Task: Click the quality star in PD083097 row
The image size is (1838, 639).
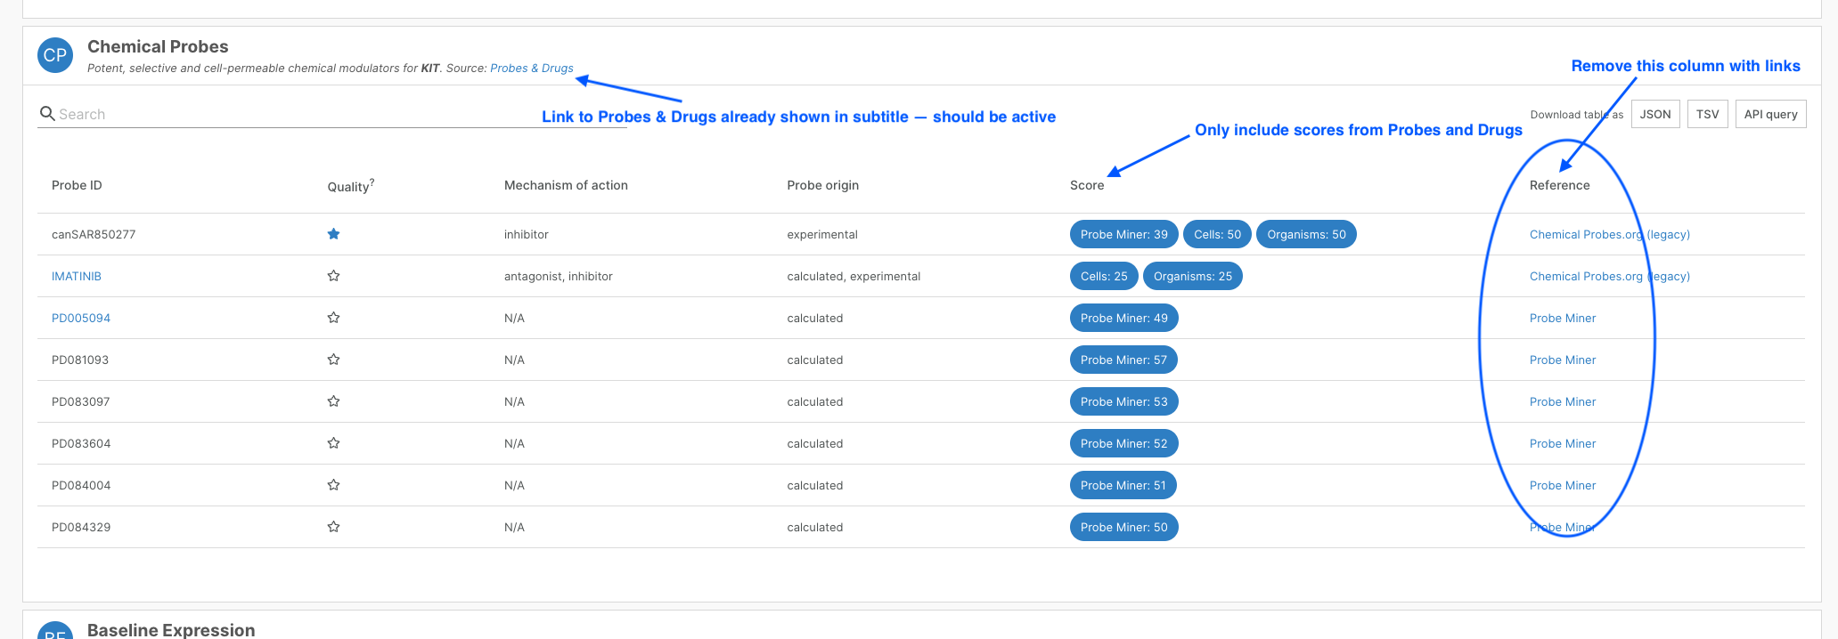Action: click(x=333, y=401)
